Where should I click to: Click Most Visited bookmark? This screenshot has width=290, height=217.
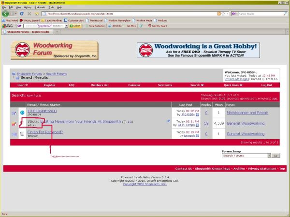pyautogui.click(x=10, y=20)
